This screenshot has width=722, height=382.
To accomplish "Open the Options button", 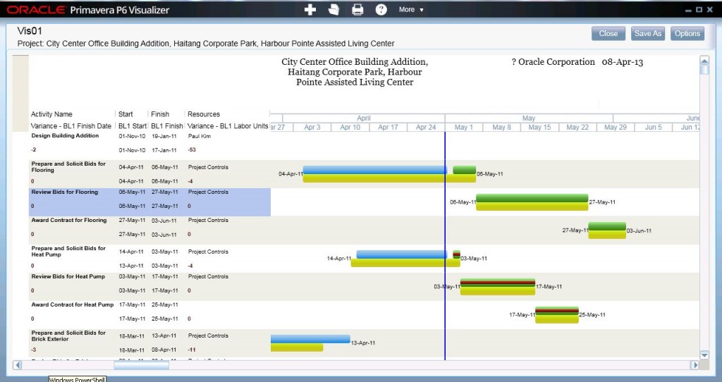I will click(687, 34).
